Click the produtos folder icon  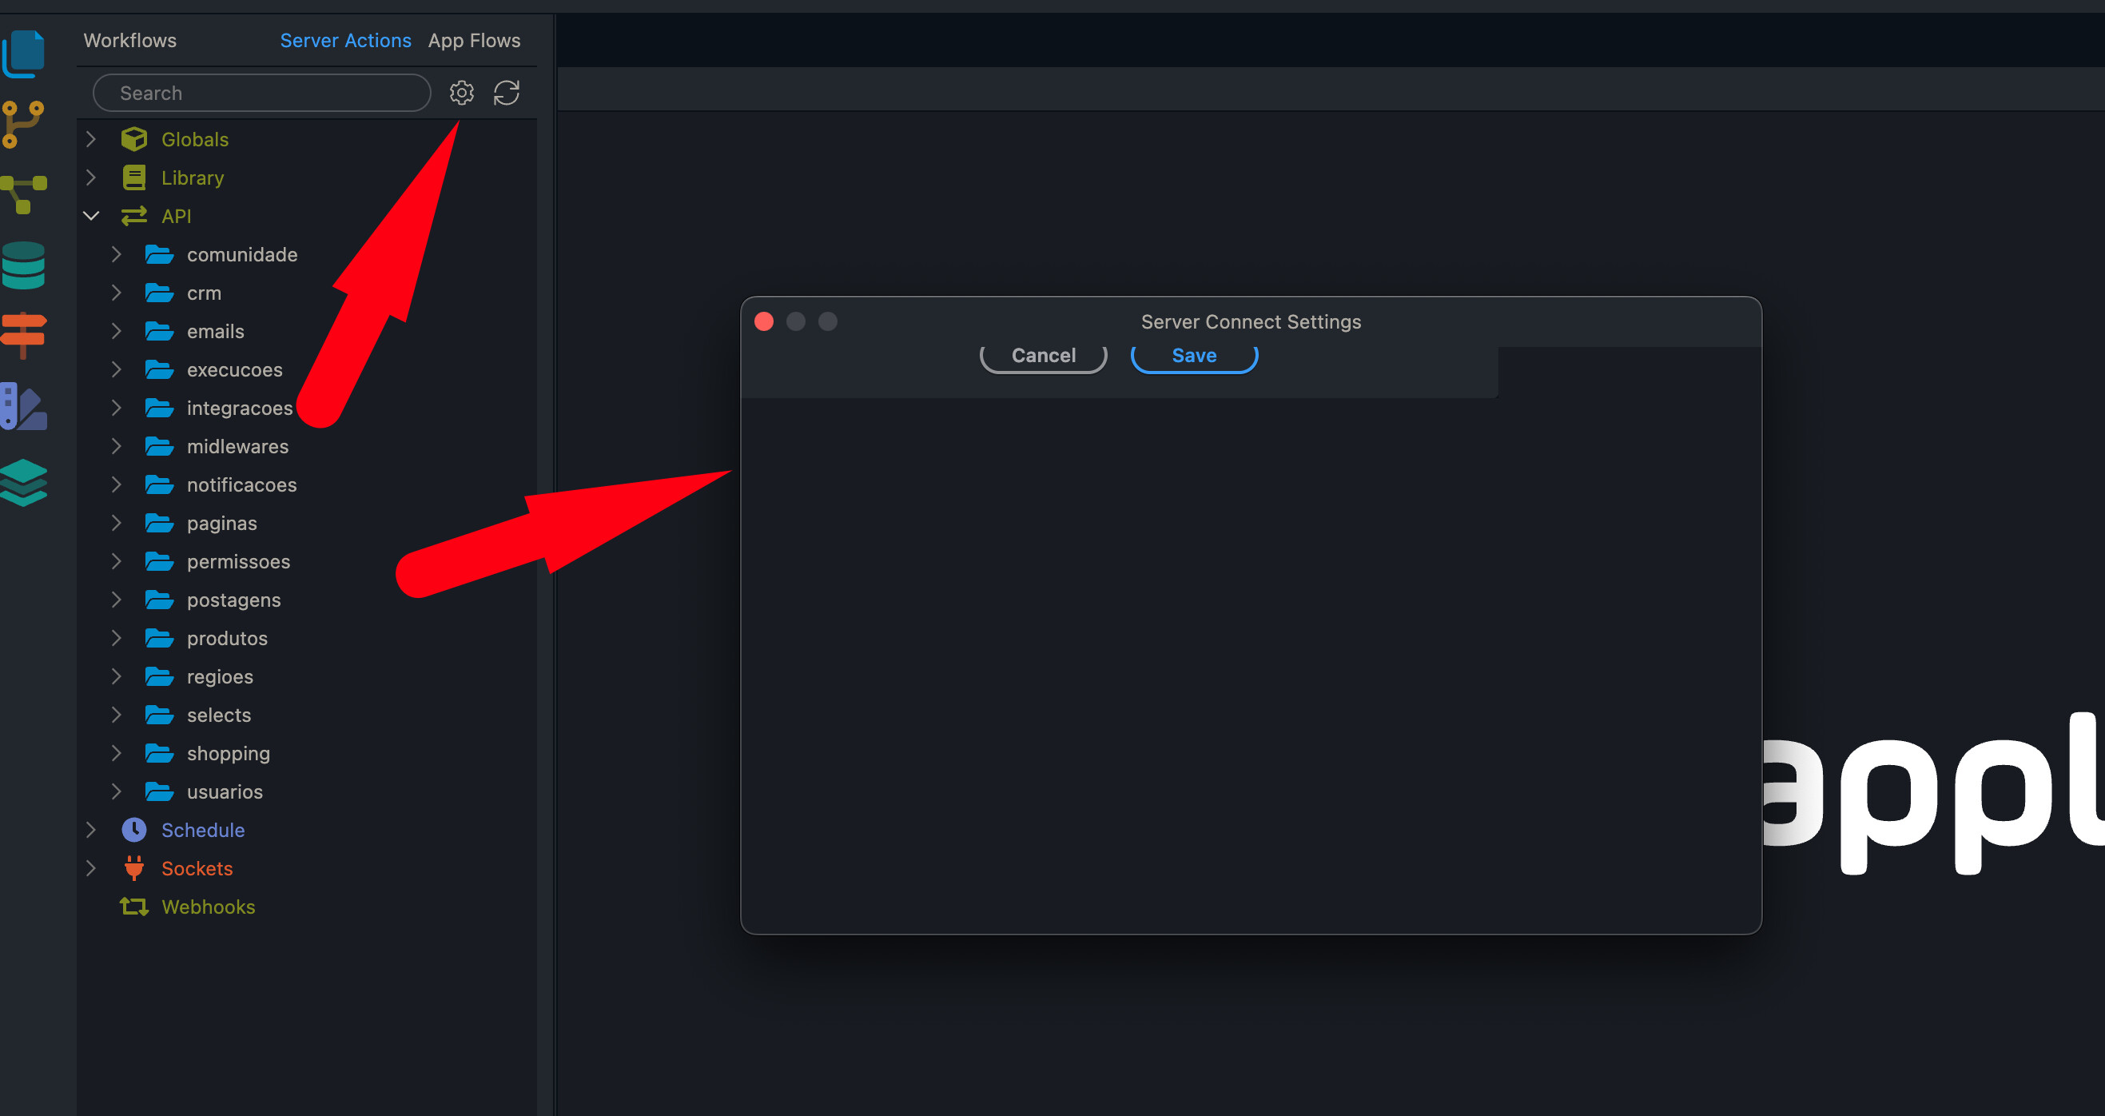(159, 639)
